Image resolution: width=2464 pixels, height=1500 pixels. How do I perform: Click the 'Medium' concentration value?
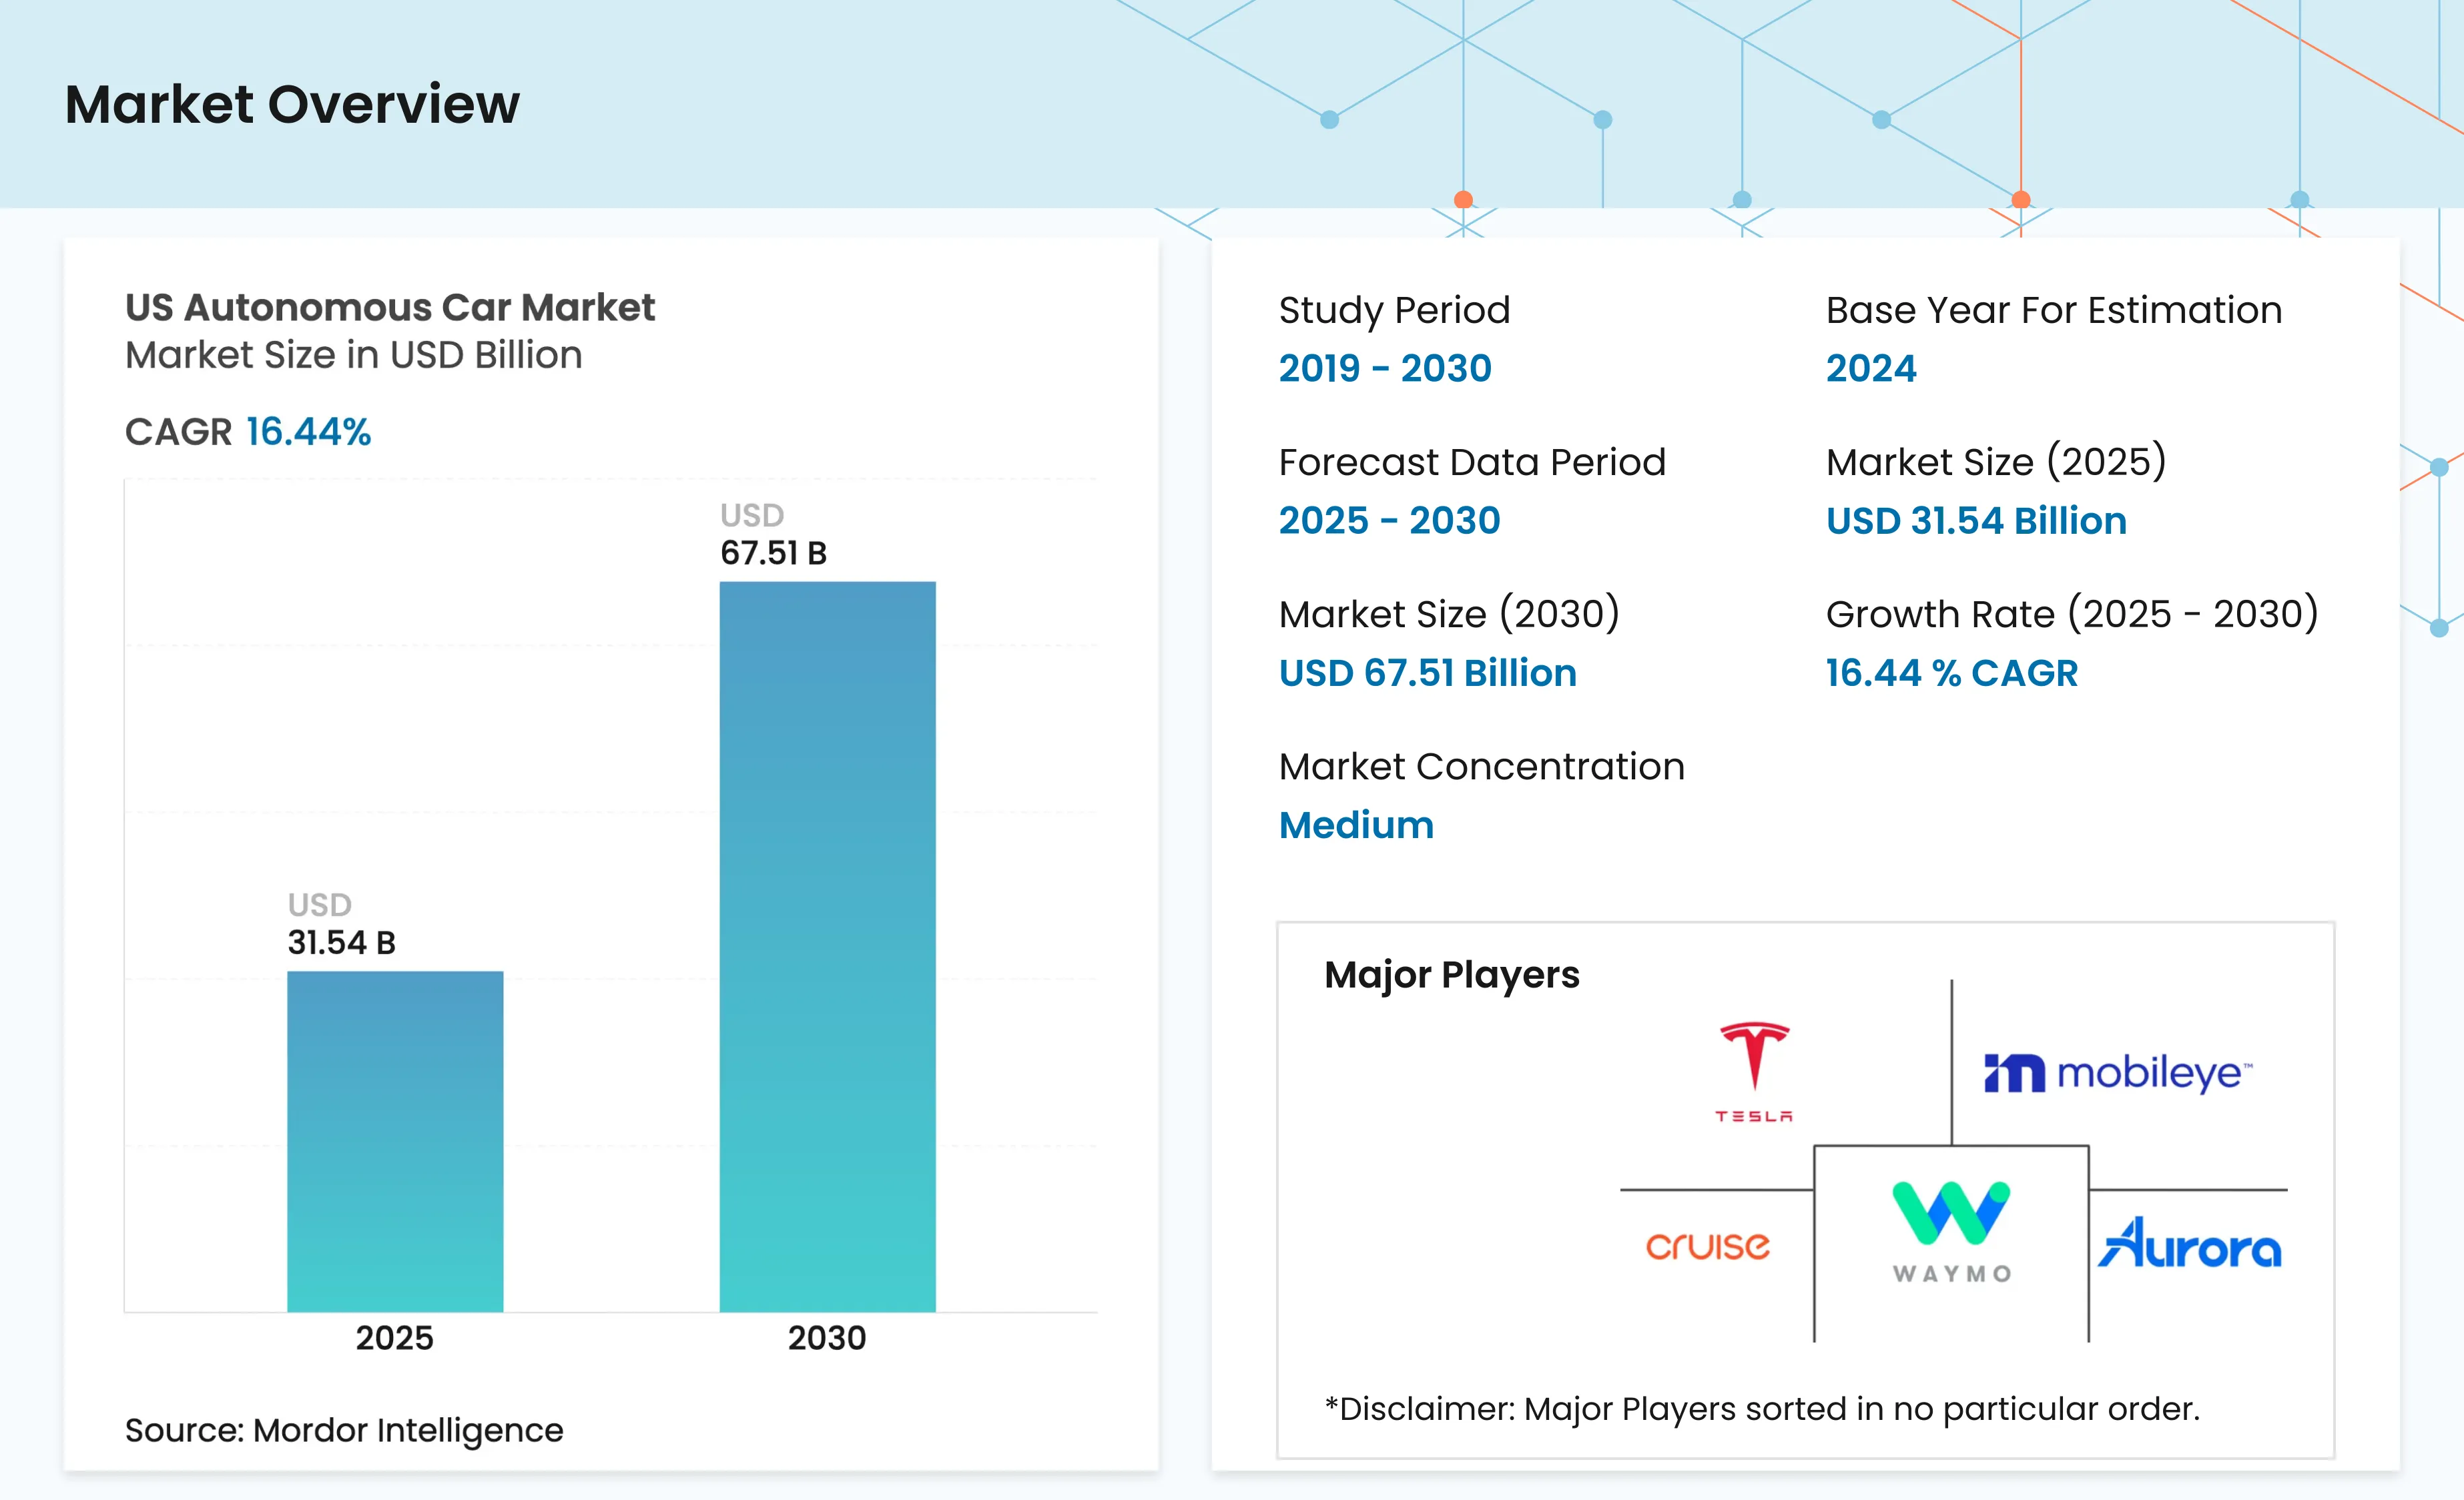pyautogui.click(x=1356, y=825)
